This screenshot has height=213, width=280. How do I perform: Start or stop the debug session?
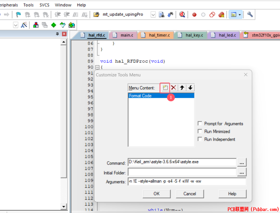(182, 14)
